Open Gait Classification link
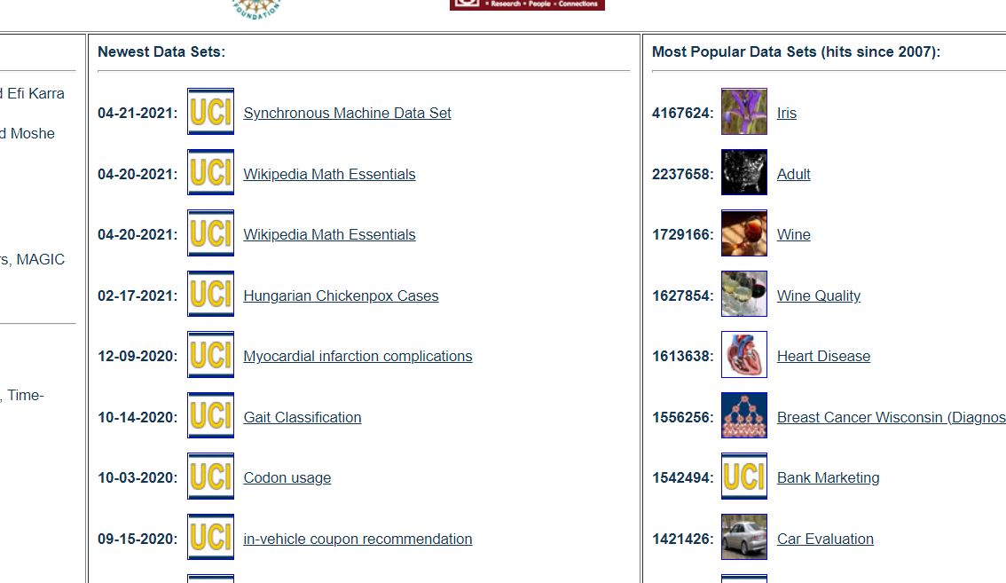1006x583 pixels. click(x=303, y=417)
